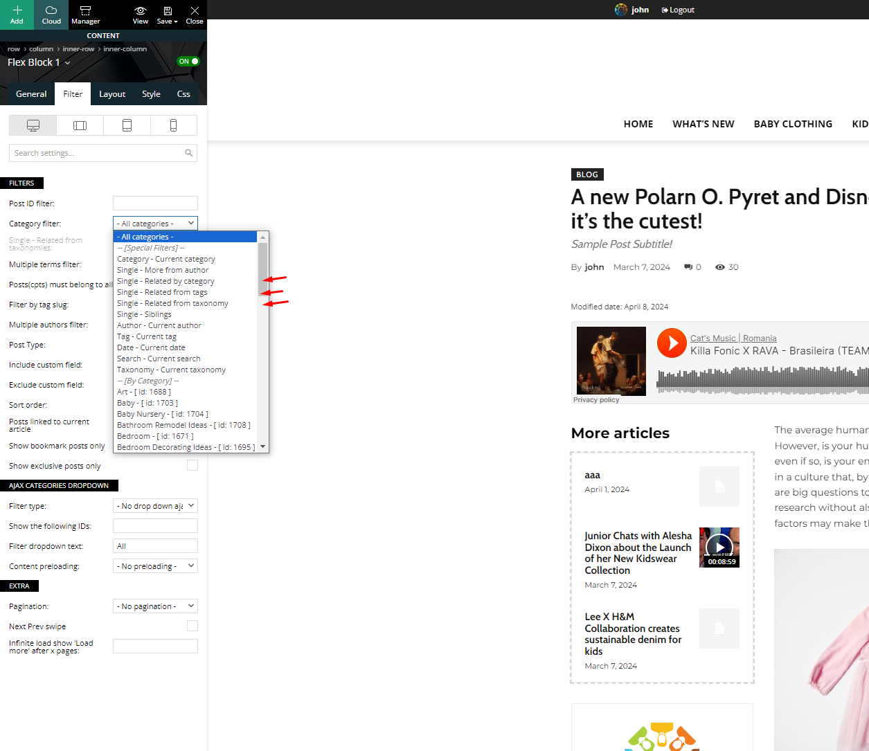Screen dimensions: 869x751
Task: Switch to the Layout tab
Action: 112,94
